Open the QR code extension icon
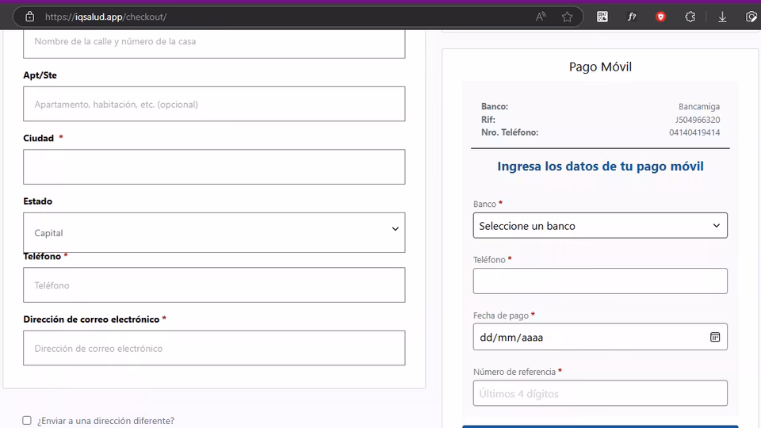Image resolution: width=761 pixels, height=428 pixels. 602,17
